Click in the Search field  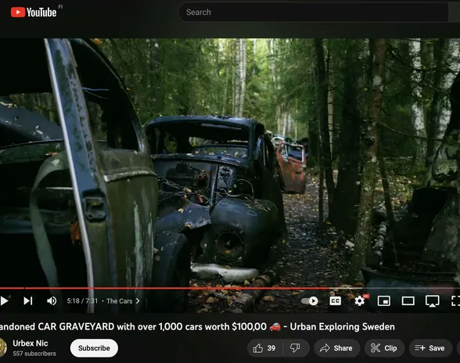click(x=313, y=12)
